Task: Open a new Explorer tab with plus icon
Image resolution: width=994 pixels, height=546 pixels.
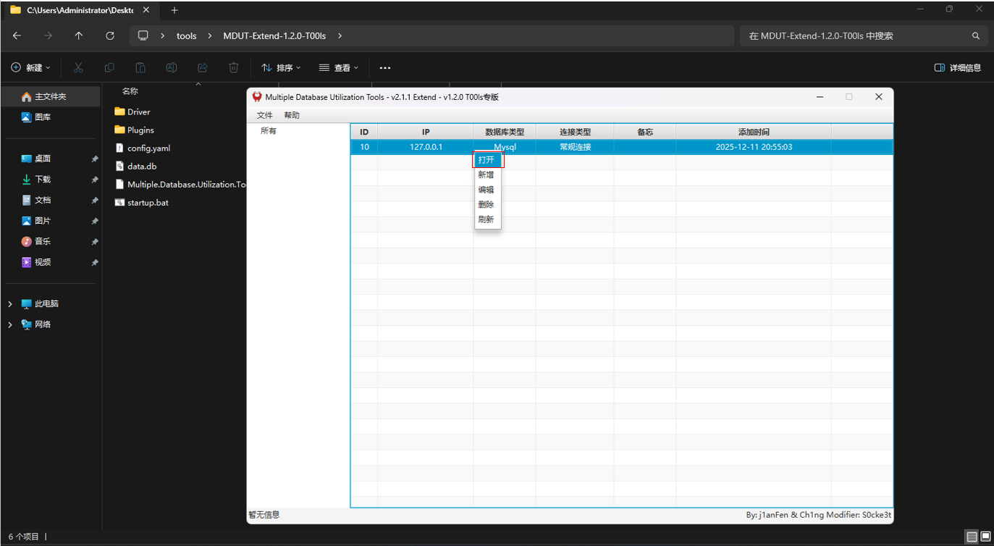Action: tap(174, 10)
